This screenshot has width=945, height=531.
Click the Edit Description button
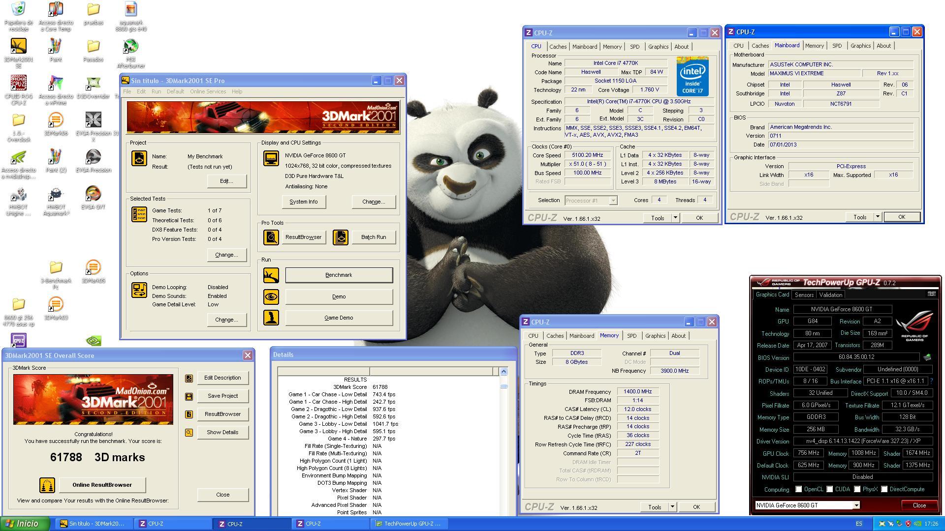click(x=222, y=378)
